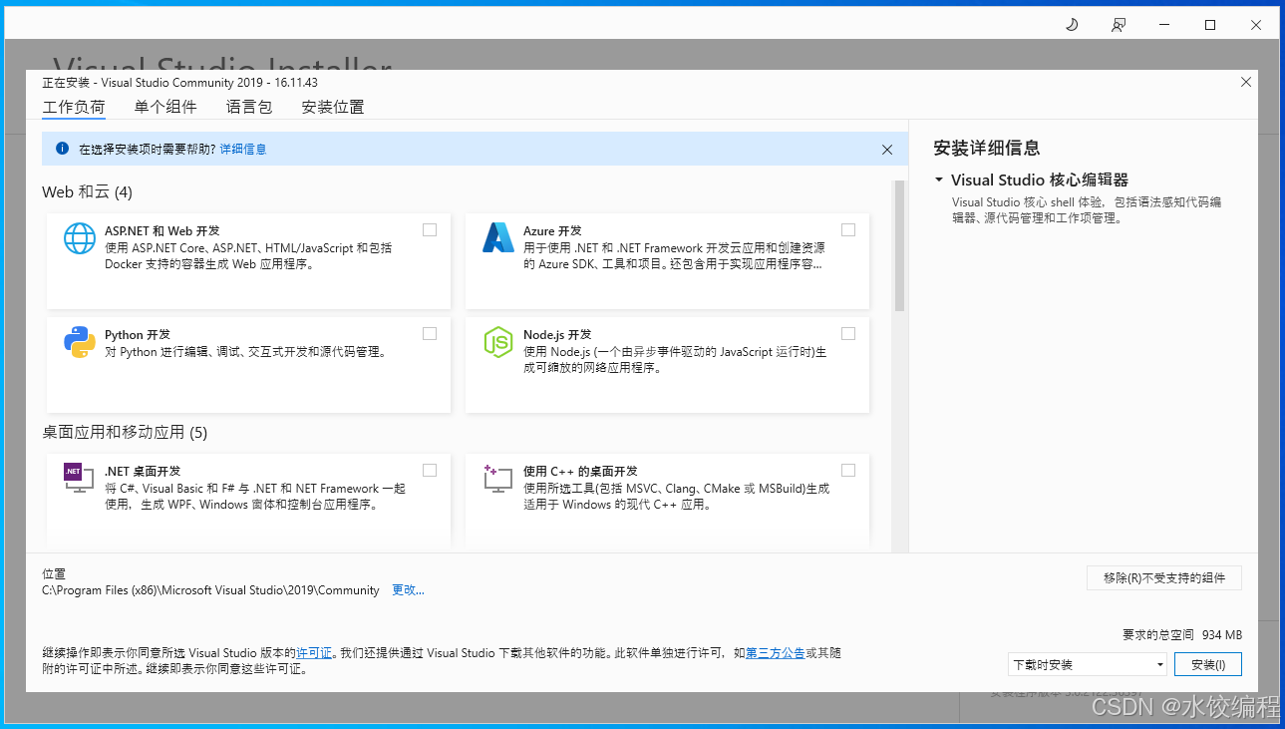Enable the ASP.NET and Web development checkbox

[x=430, y=230]
